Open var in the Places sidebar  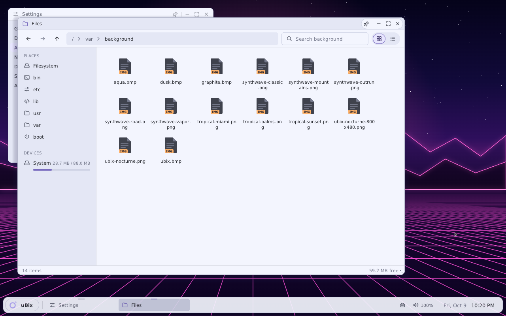pos(57,125)
